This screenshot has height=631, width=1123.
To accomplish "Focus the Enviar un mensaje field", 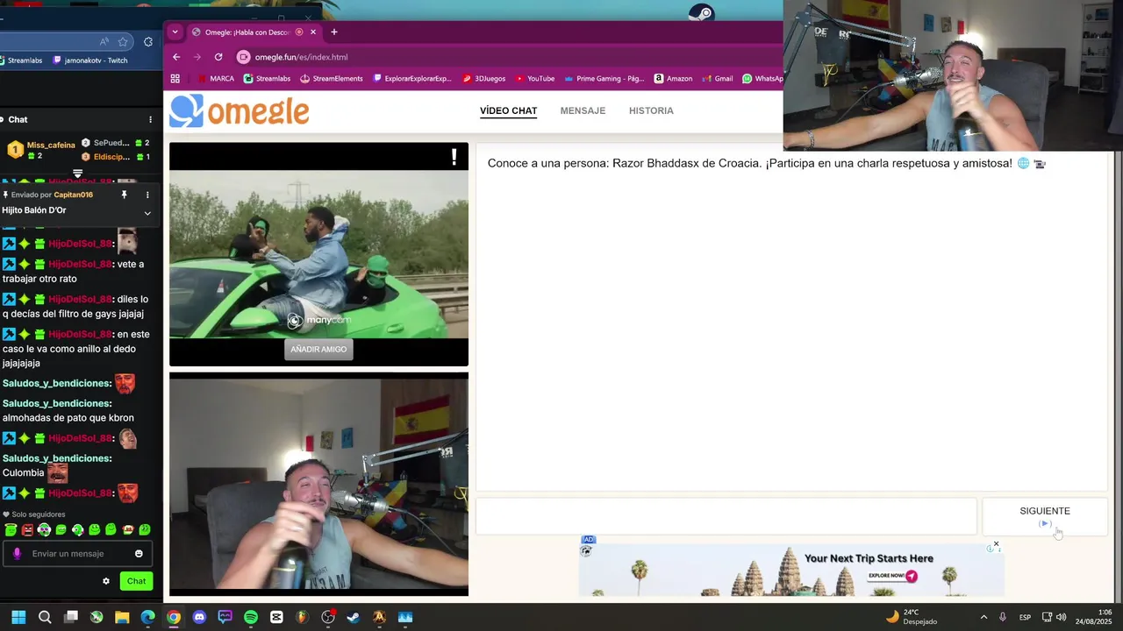I will [76, 553].
